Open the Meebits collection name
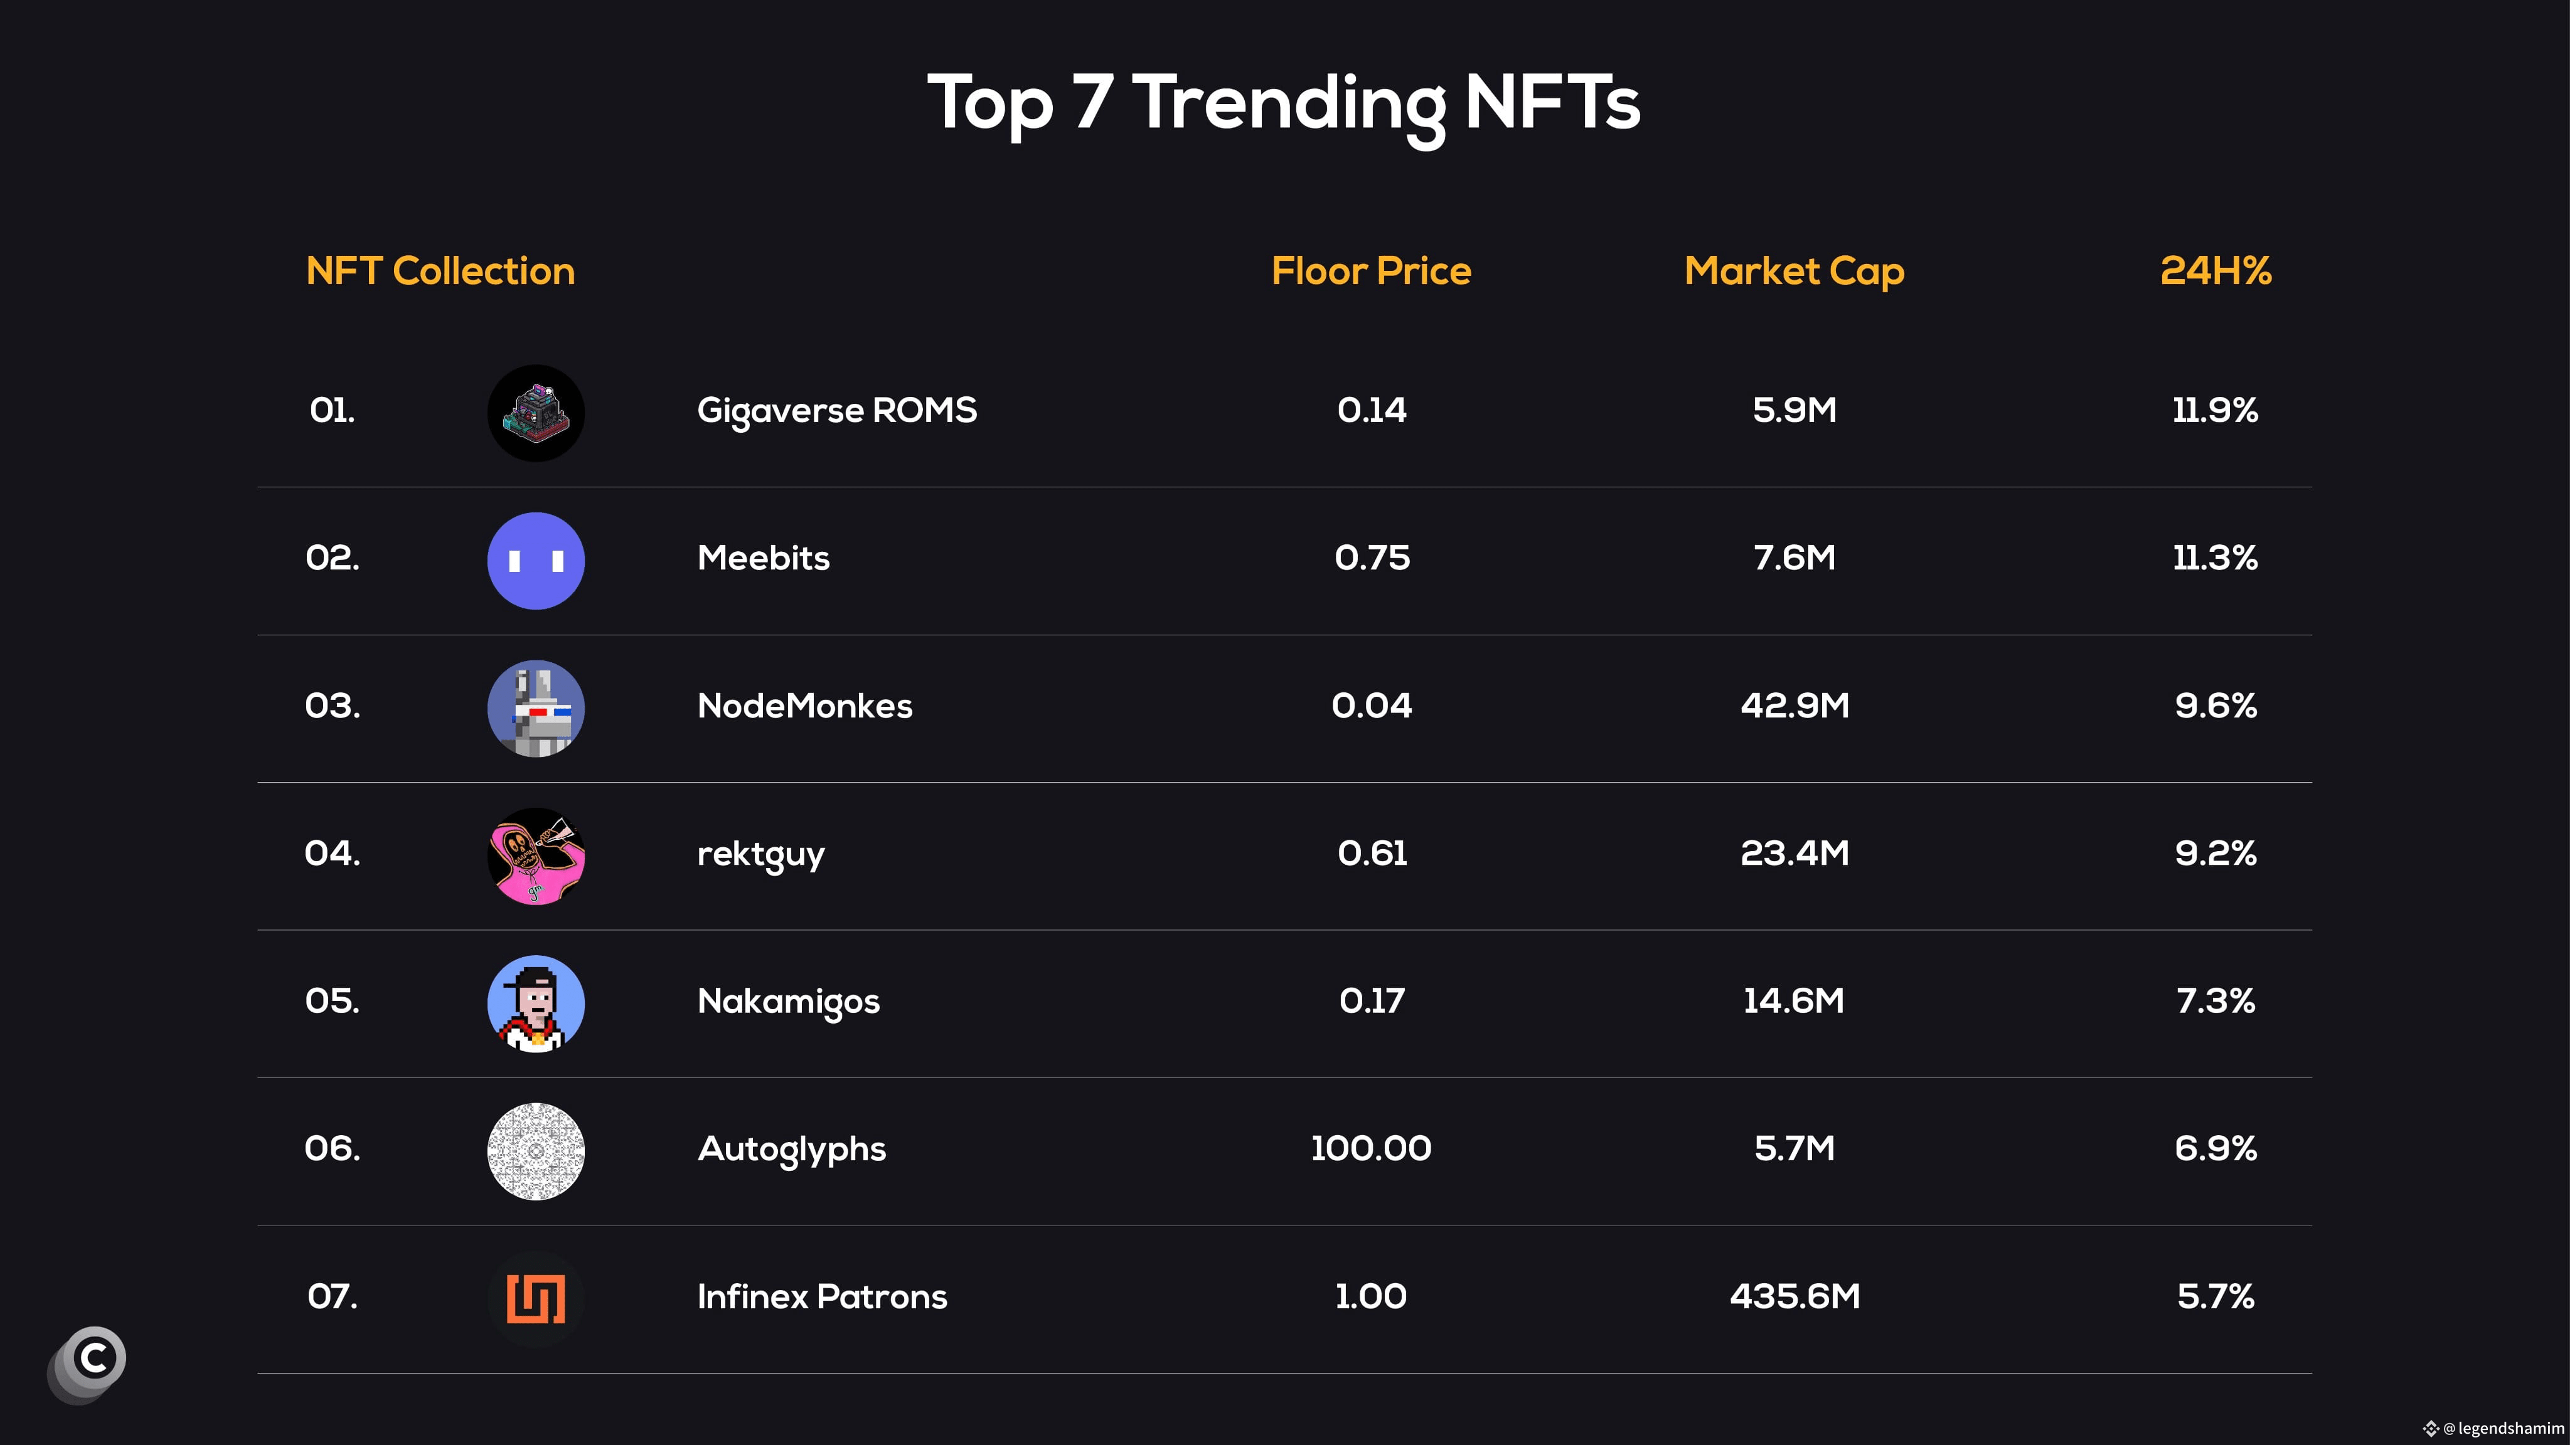2570x1445 pixels. (763, 558)
